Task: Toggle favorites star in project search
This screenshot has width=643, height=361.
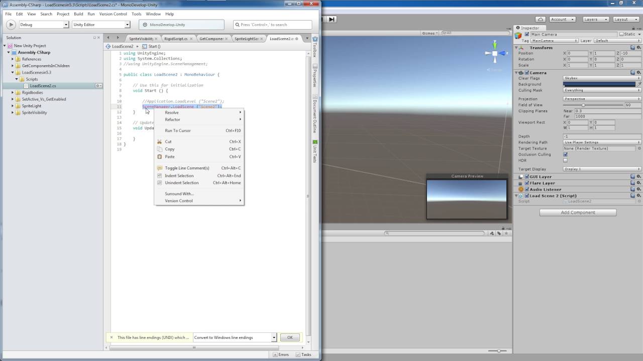Action: 507,233
